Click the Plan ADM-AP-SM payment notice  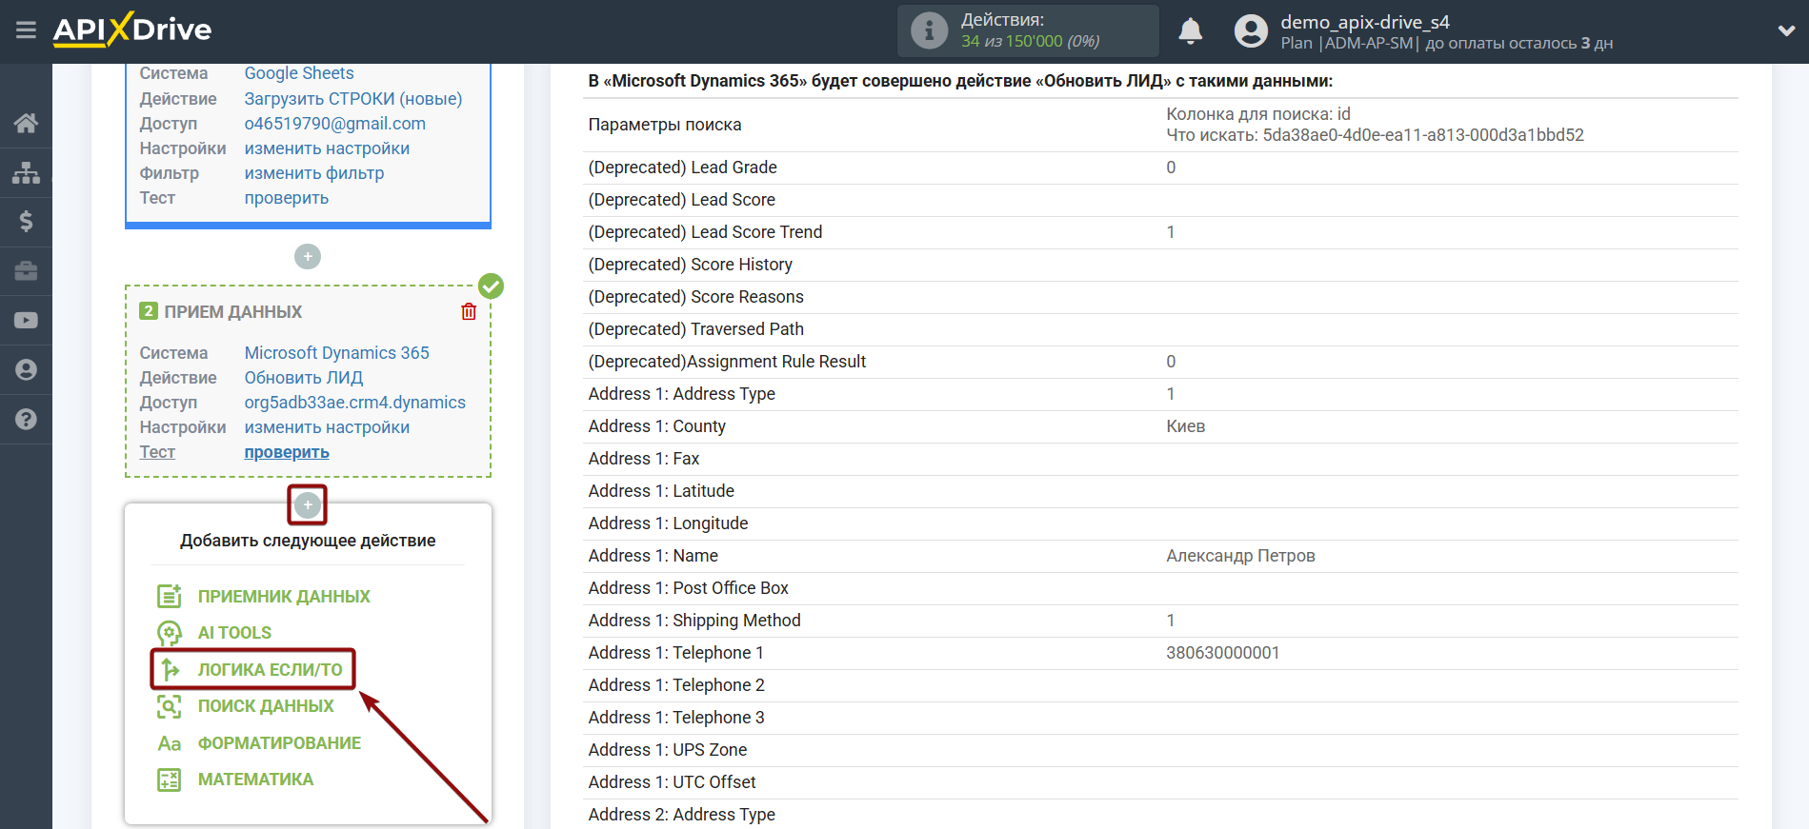[1446, 44]
